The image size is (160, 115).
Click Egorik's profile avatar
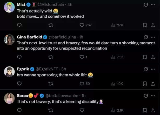click(x=9, y=72)
